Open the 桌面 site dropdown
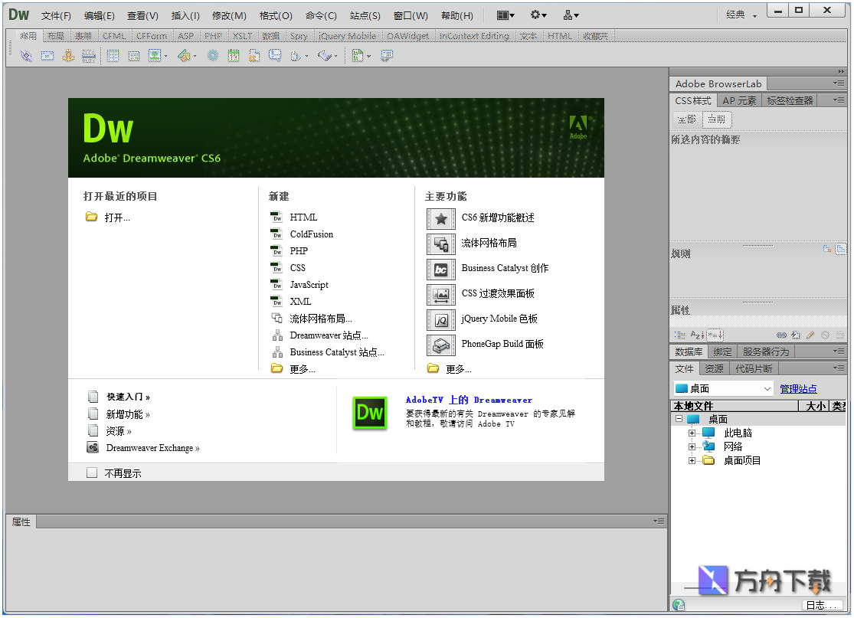Screen dimensions: 854x618 click(x=723, y=388)
